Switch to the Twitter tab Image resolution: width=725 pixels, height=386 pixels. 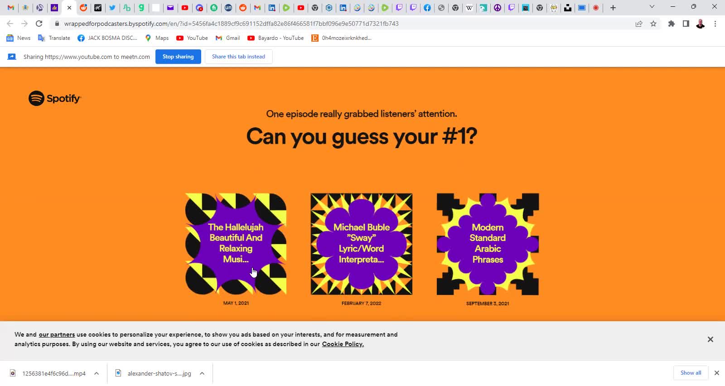click(x=112, y=8)
